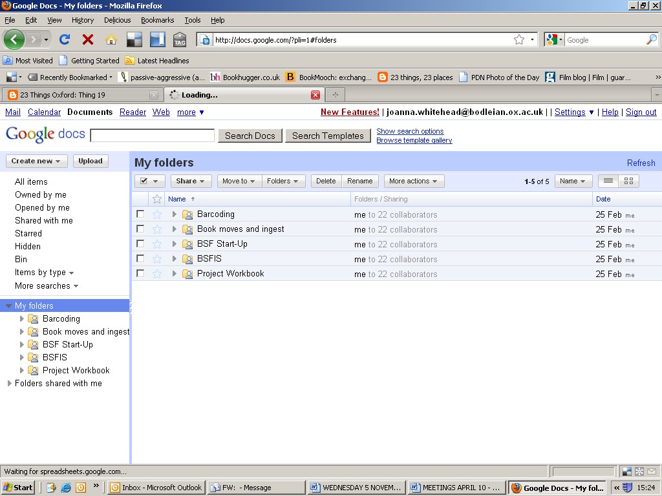Click the Upload button

(91, 161)
